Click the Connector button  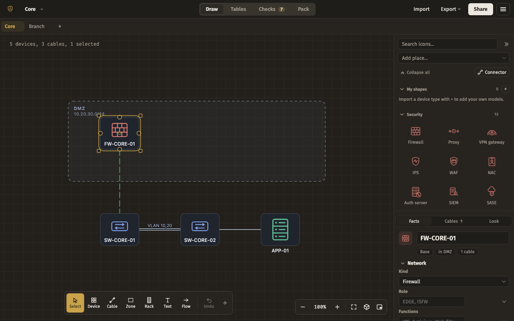click(492, 72)
